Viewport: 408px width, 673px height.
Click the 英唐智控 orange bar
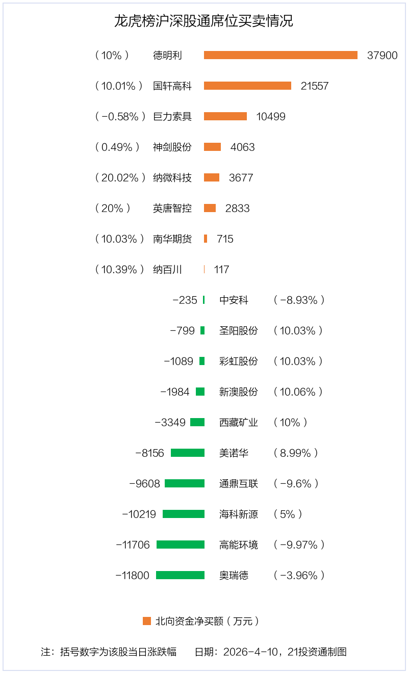click(210, 208)
